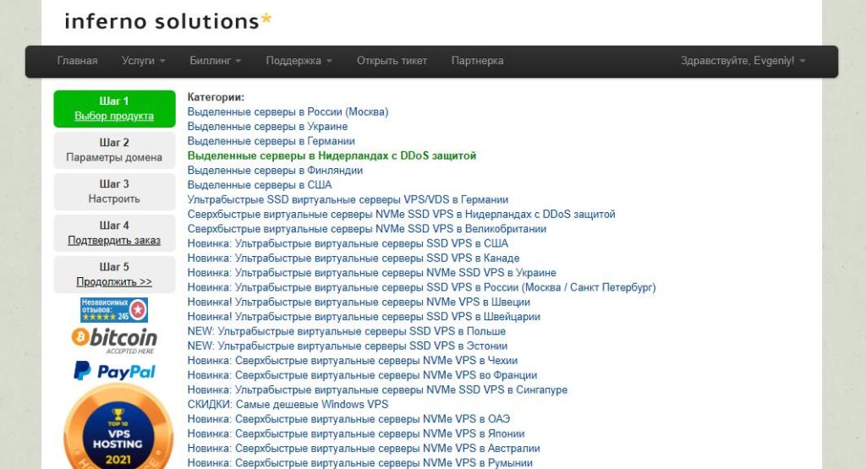
Task: Open the independent reviews rating badge
Action: pyautogui.click(x=114, y=309)
